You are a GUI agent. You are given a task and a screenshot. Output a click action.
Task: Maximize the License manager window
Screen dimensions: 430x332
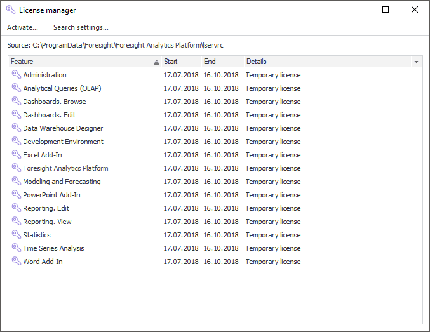tap(386, 10)
